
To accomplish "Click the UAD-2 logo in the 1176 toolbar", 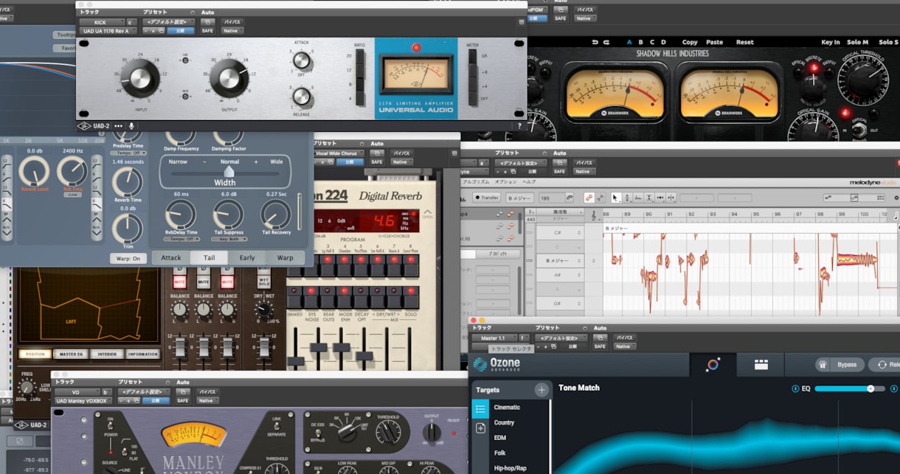I will (x=94, y=126).
